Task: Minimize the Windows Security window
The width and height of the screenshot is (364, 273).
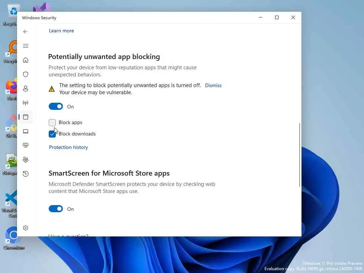Action: [x=261, y=17]
